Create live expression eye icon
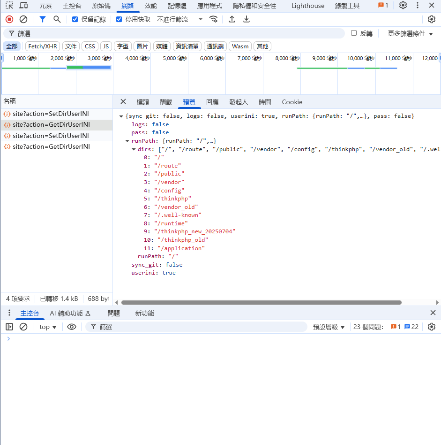The width and height of the screenshot is (441, 445). click(x=71, y=327)
